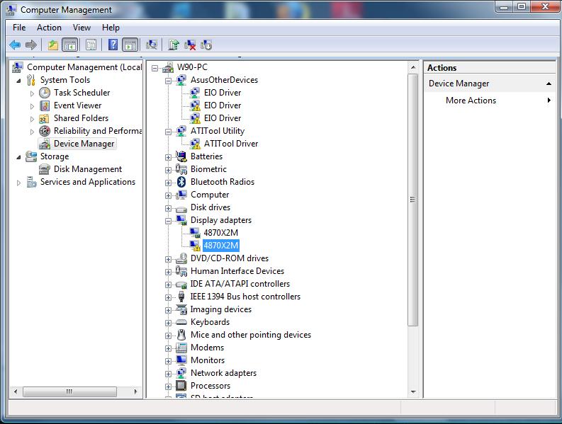Select Reliability and Performance node
The height and width of the screenshot is (424, 562).
click(98, 131)
